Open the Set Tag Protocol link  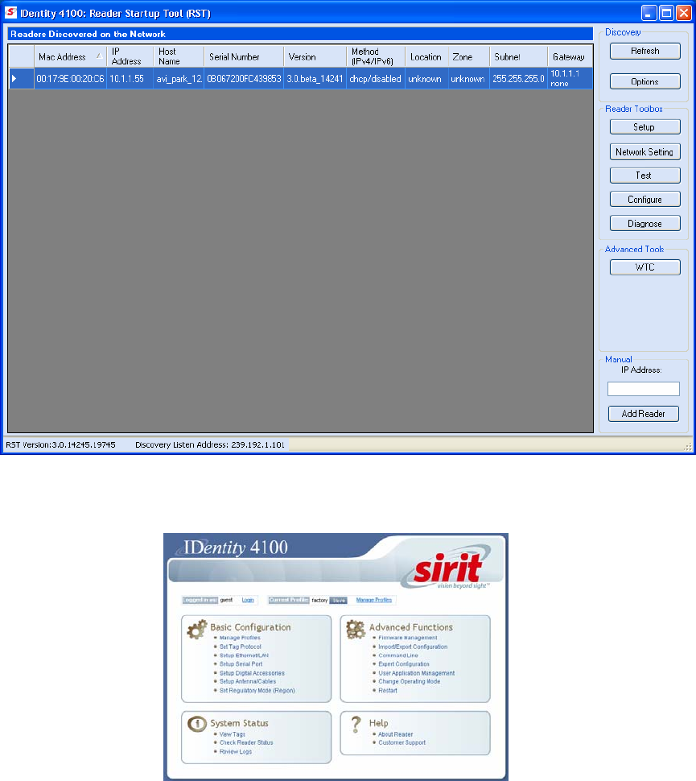[241, 647]
